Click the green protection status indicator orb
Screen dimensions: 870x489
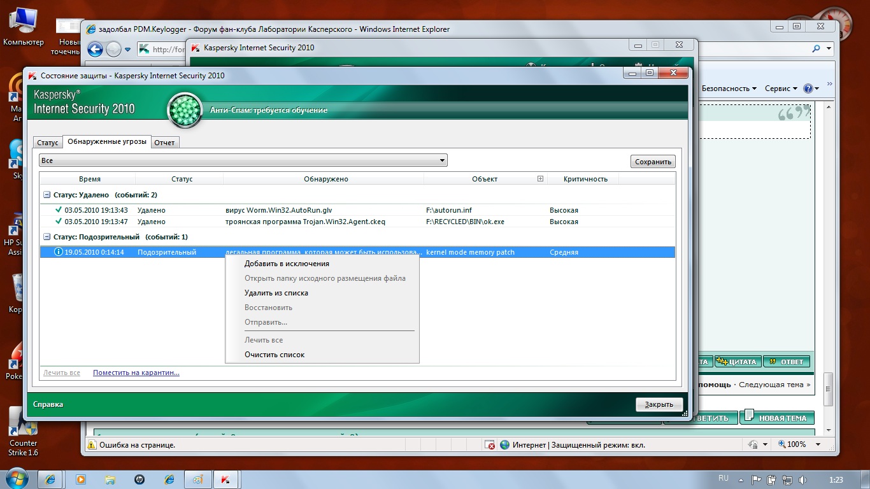point(185,110)
